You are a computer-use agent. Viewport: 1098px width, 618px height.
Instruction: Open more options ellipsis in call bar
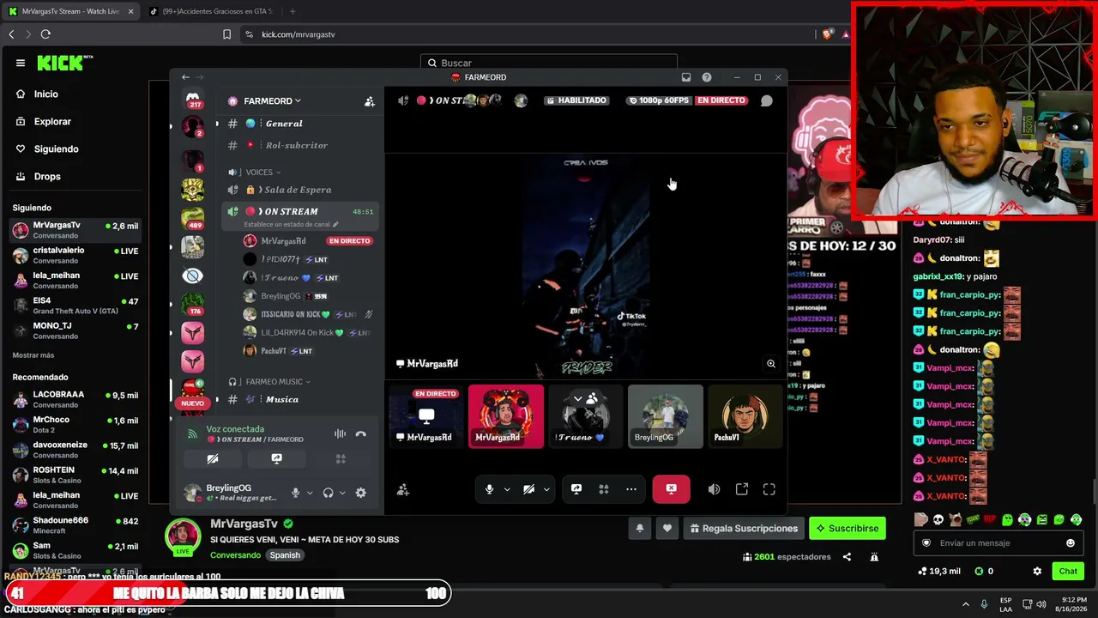631,489
